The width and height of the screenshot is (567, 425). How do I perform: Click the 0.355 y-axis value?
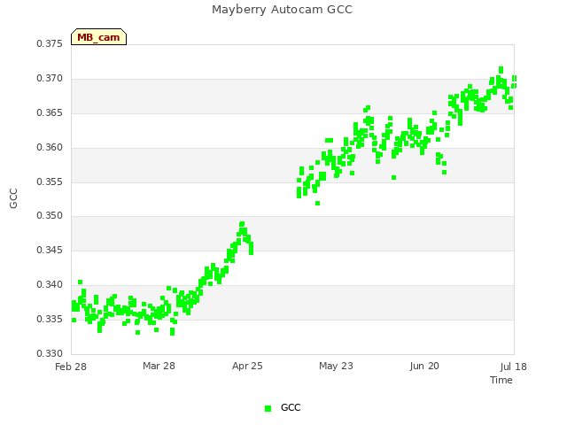point(50,182)
